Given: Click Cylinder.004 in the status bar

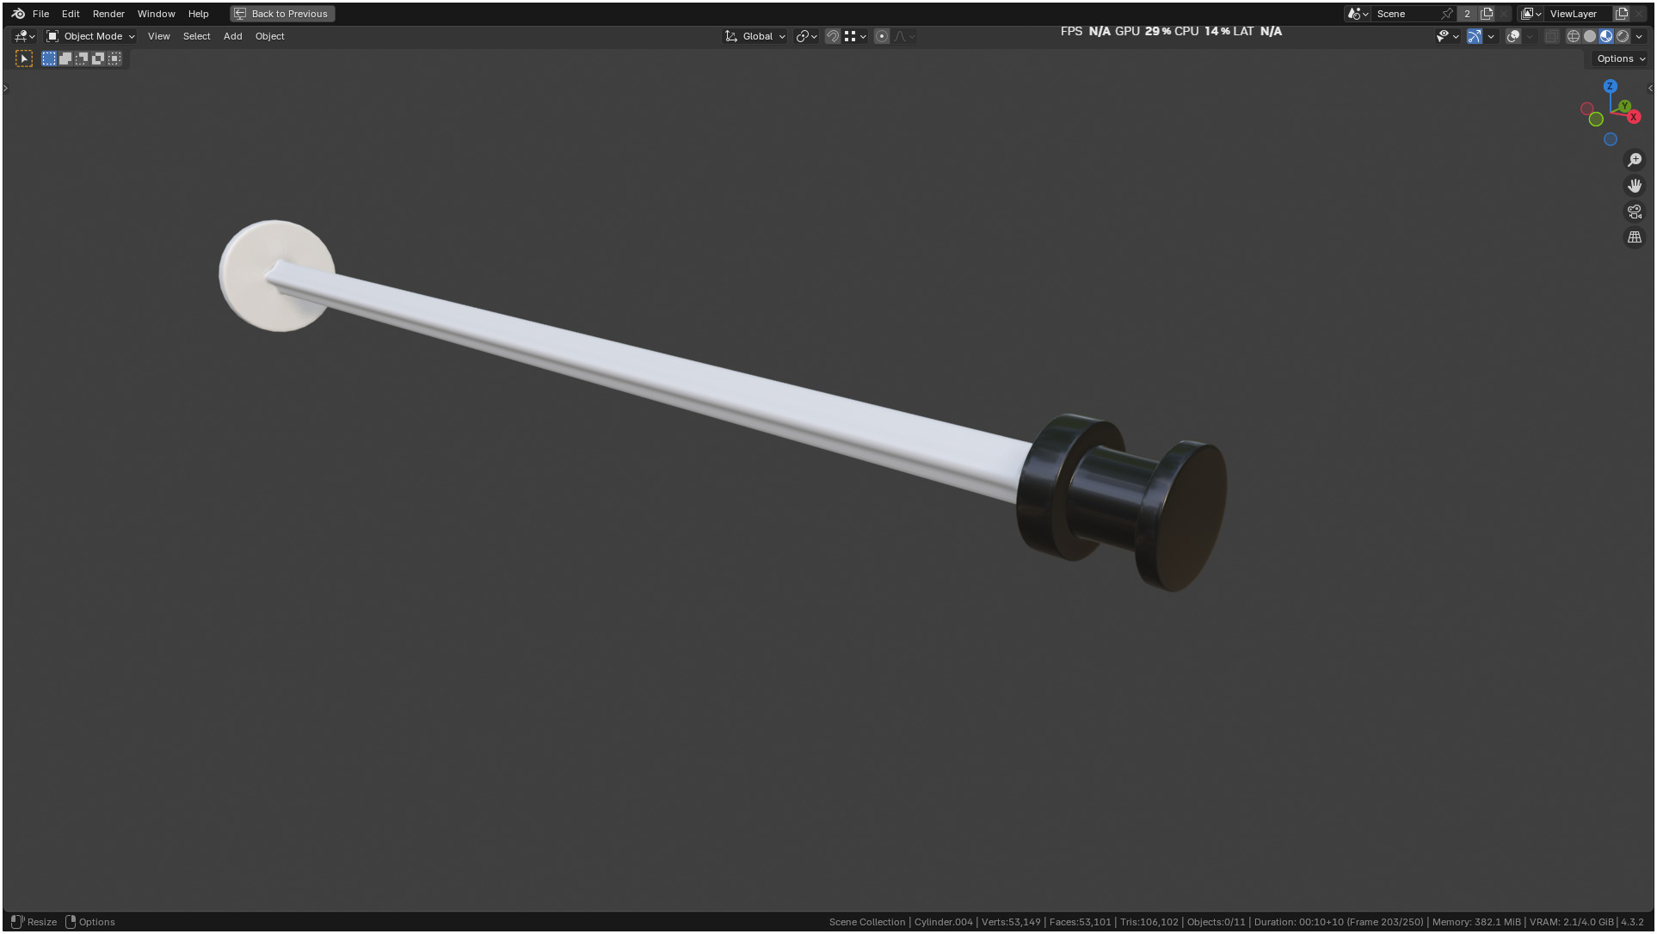Looking at the screenshot, I should 943,922.
